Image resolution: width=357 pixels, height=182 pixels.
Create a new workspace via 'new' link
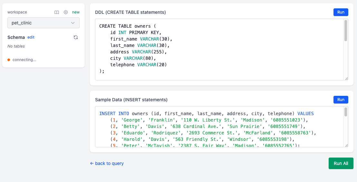tap(76, 12)
